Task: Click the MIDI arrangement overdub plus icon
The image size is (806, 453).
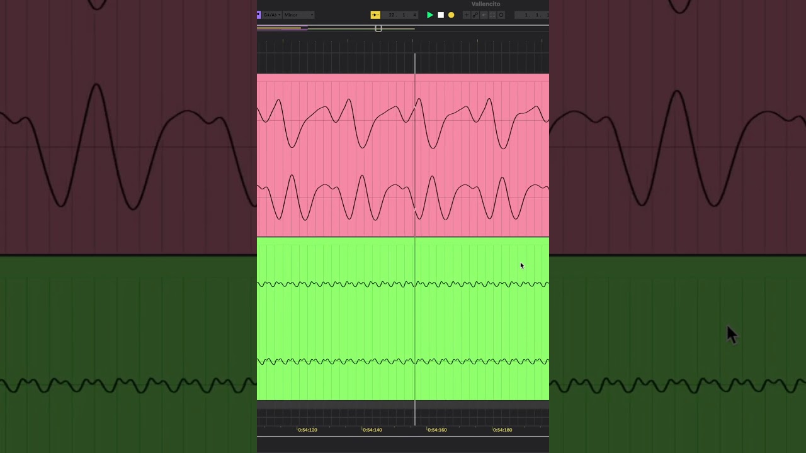Action: click(467, 15)
